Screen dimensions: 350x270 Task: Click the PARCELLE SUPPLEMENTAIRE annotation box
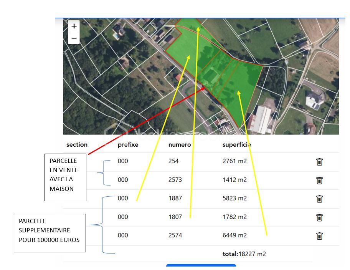(50, 233)
